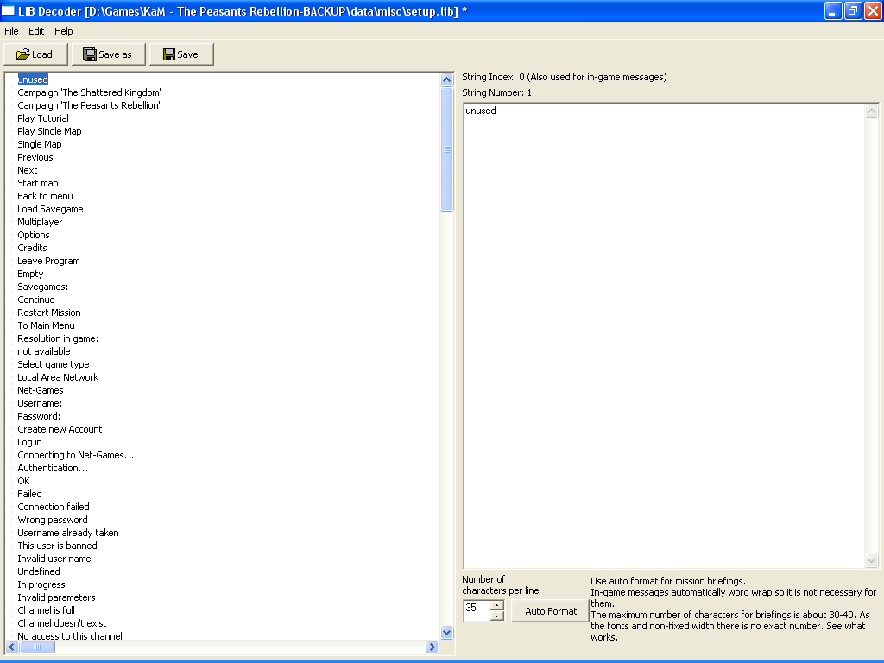Select 'Wrong password' string entry

(53, 520)
